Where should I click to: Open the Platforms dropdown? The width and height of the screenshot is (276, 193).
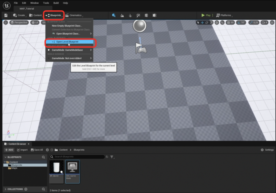[x=224, y=15]
